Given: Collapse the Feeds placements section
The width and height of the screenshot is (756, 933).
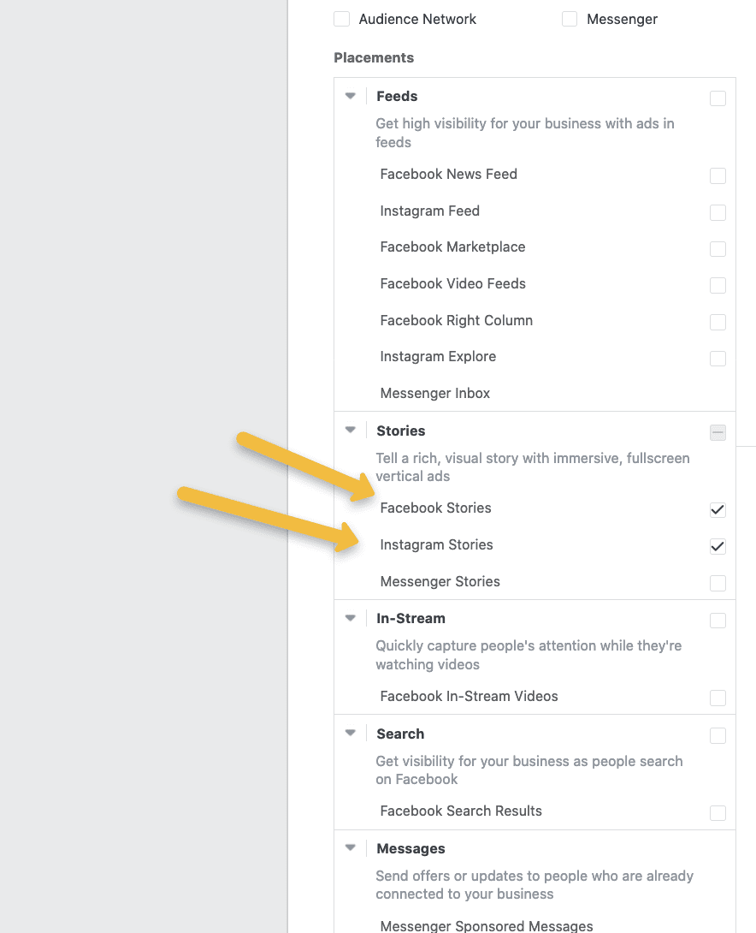Looking at the screenshot, I should point(350,97).
